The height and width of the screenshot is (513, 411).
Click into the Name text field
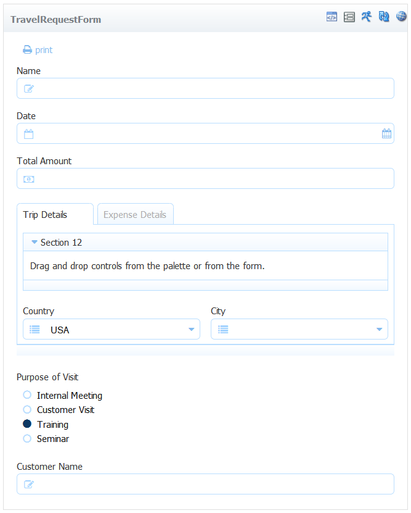pyautogui.click(x=205, y=88)
